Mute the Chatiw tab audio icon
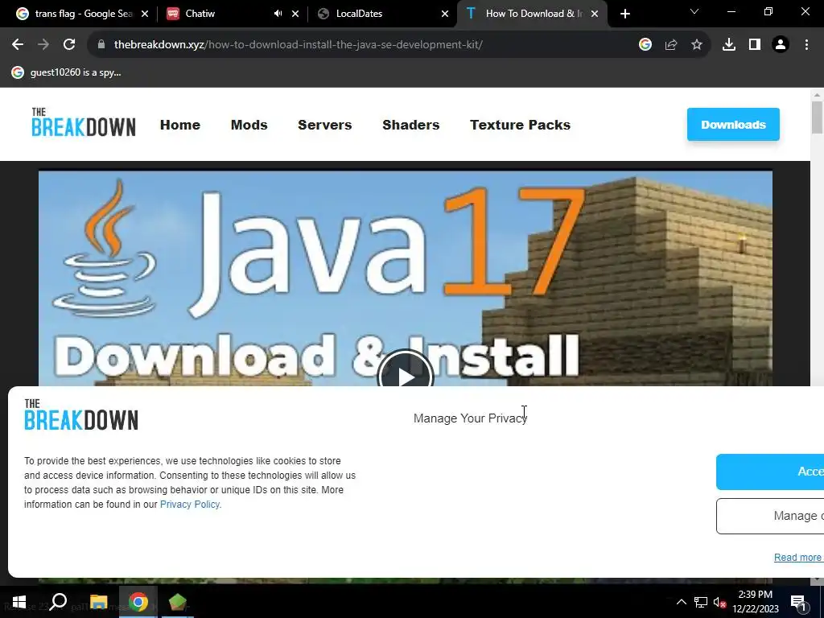Image resolution: width=824 pixels, height=618 pixels. 278,14
